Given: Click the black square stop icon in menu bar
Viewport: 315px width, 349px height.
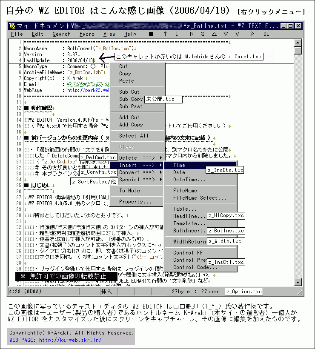Looking at the screenshot, I should pos(151,34).
